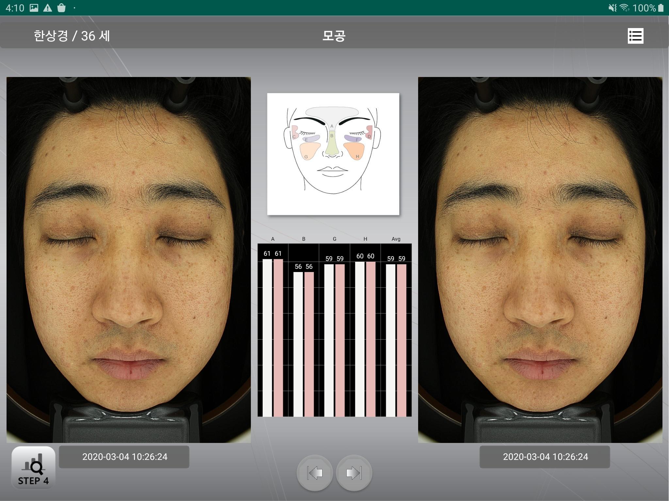Open the list menu icon
Viewport: 669px width, 501px height.
tap(635, 36)
